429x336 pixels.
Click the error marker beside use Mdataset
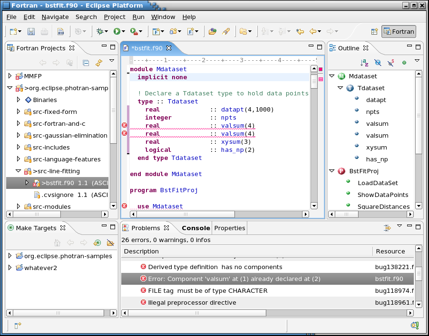pyautogui.click(x=125, y=206)
